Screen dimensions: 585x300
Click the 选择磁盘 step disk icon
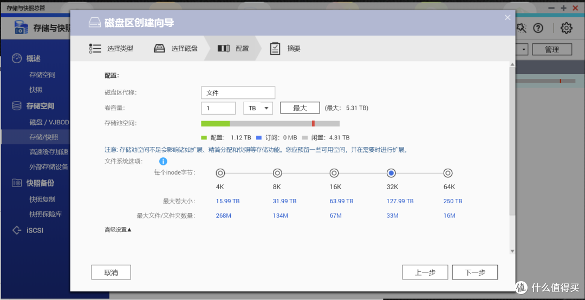click(160, 49)
